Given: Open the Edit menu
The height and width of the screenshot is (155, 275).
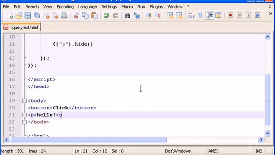Looking at the screenshot, I should tap(17, 7).
